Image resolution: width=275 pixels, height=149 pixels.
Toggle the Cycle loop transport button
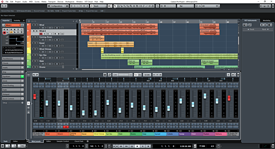(x=132, y=146)
